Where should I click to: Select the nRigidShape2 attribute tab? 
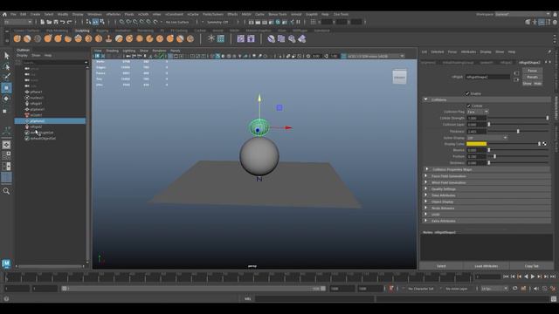click(x=529, y=62)
